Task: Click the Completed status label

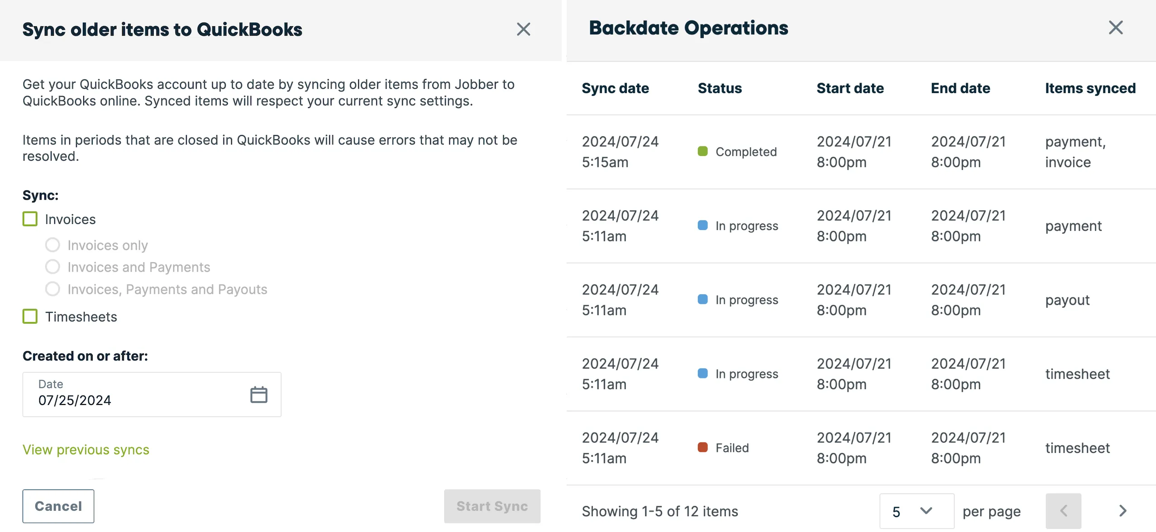Action: tap(746, 152)
